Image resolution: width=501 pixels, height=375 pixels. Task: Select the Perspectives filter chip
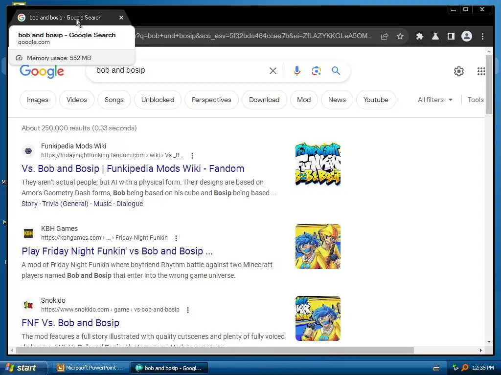tap(211, 100)
